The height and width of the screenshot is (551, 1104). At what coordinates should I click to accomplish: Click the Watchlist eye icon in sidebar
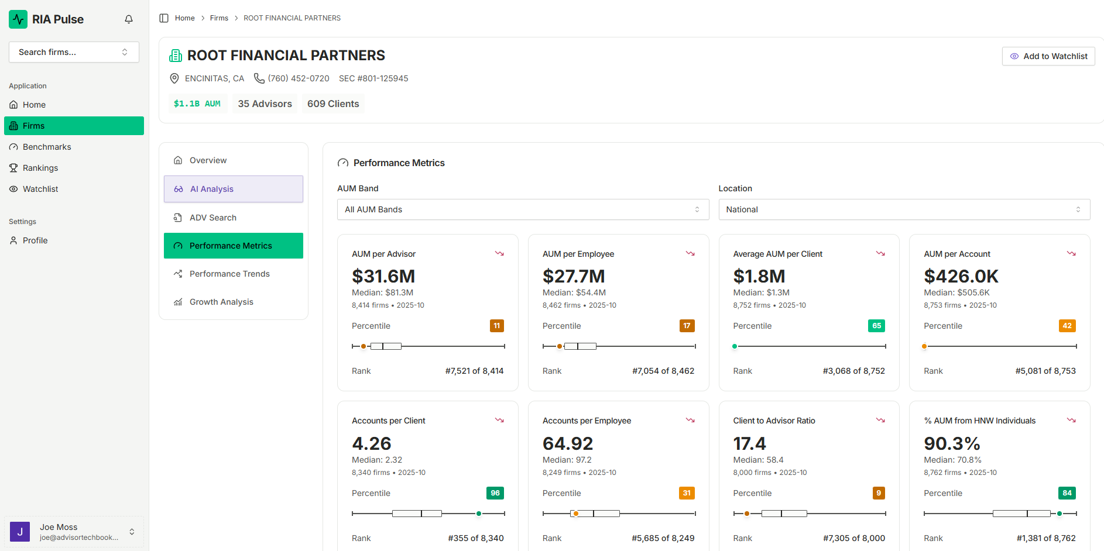13,189
